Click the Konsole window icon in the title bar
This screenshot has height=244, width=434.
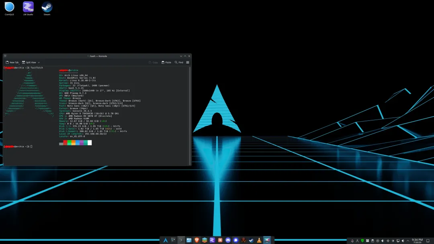(5, 56)
